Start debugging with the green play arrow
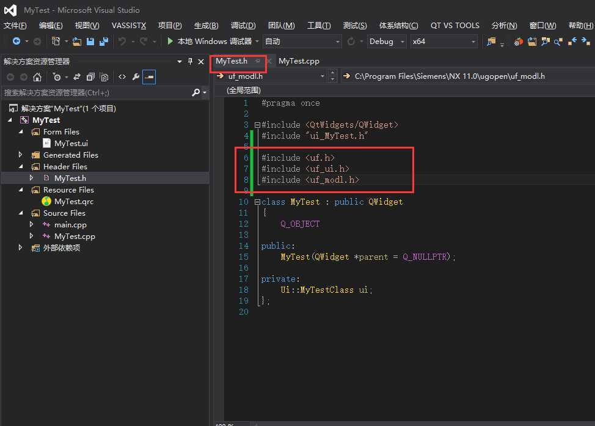 click(x=170, y=41)
